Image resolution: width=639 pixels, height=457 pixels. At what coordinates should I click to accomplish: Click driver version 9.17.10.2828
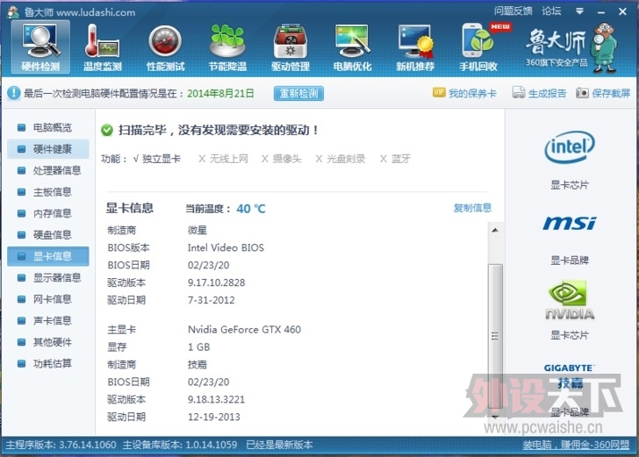(x=217, y=282)
